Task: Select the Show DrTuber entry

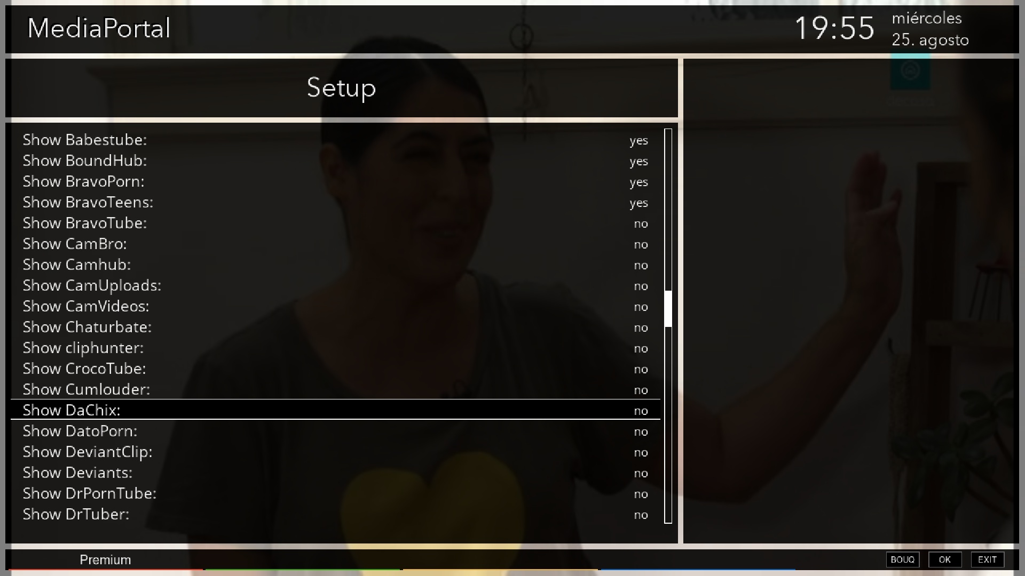Action: 335,514
